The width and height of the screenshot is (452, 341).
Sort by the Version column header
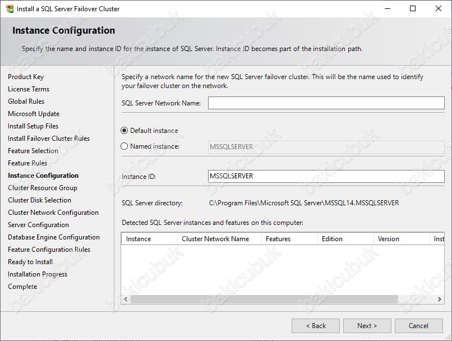coord(402,239)
